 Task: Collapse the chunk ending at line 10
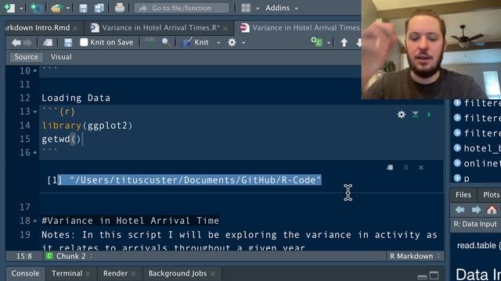coord(35,70)
